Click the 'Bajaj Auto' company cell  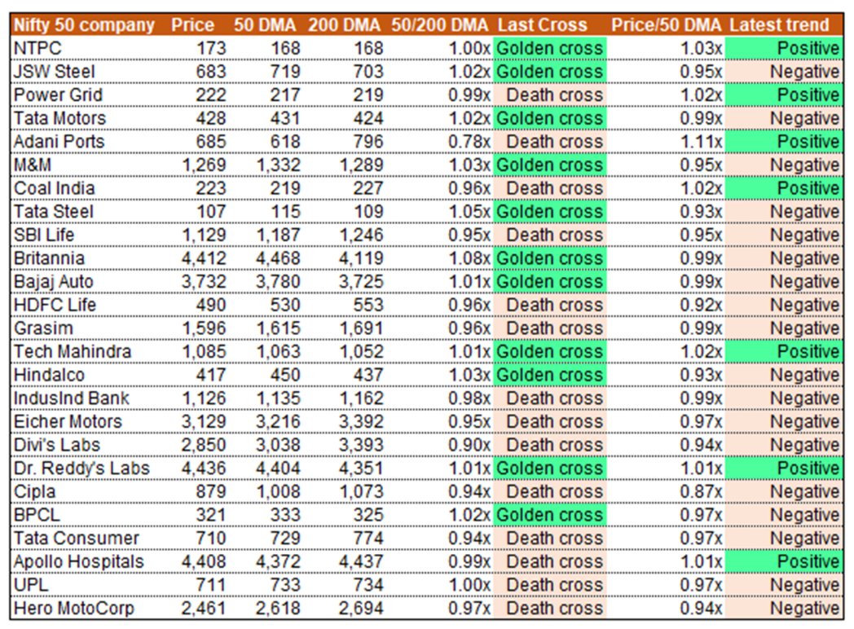point(54,282)
